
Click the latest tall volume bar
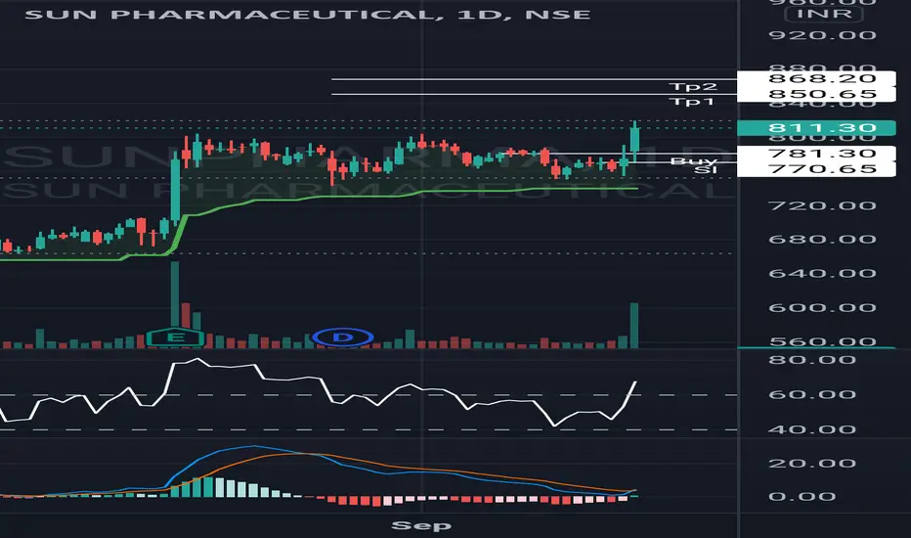(634, 326)
